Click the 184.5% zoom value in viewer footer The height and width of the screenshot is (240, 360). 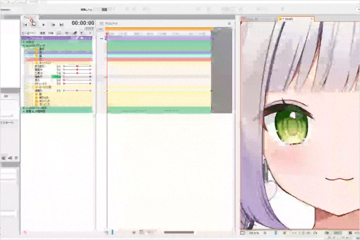(x=253, y=233)
